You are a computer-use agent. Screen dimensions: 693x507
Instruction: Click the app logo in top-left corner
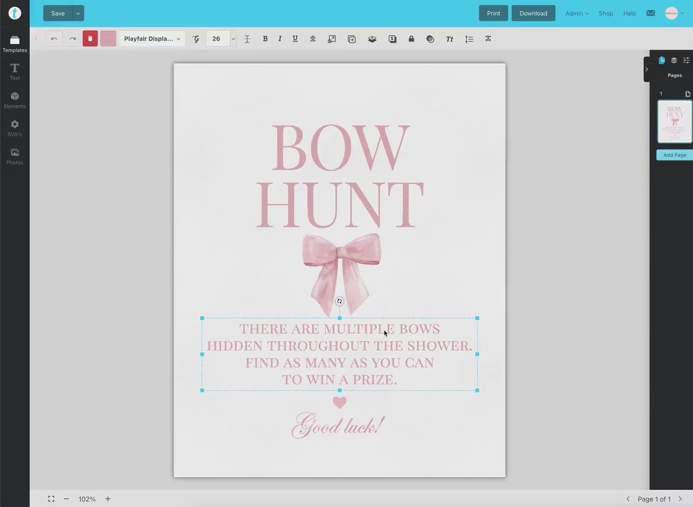pyautogui.click(x=15, y=13)
